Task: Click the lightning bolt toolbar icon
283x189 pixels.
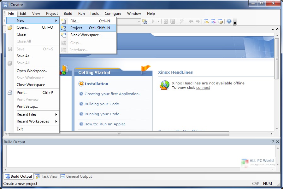Action: (x=181, y=21)
